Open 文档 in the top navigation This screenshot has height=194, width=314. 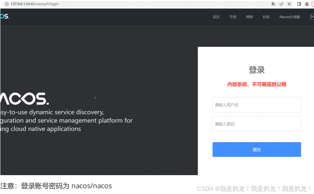(x=233, y=17)
